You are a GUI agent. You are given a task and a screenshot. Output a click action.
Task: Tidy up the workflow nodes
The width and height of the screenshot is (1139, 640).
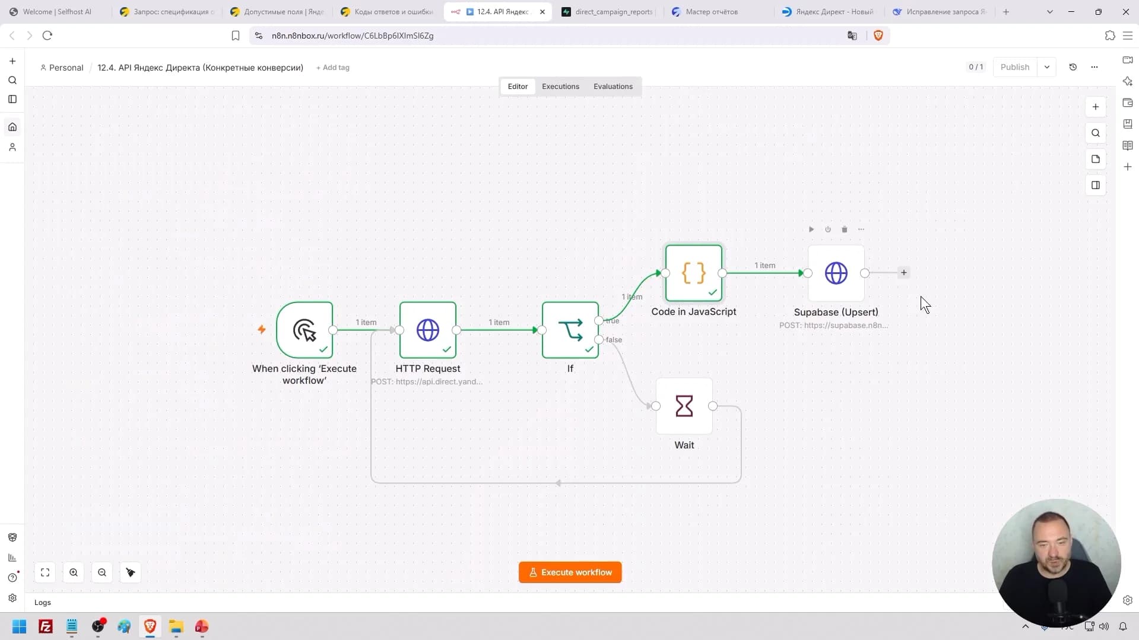click(x=131, y=572)
